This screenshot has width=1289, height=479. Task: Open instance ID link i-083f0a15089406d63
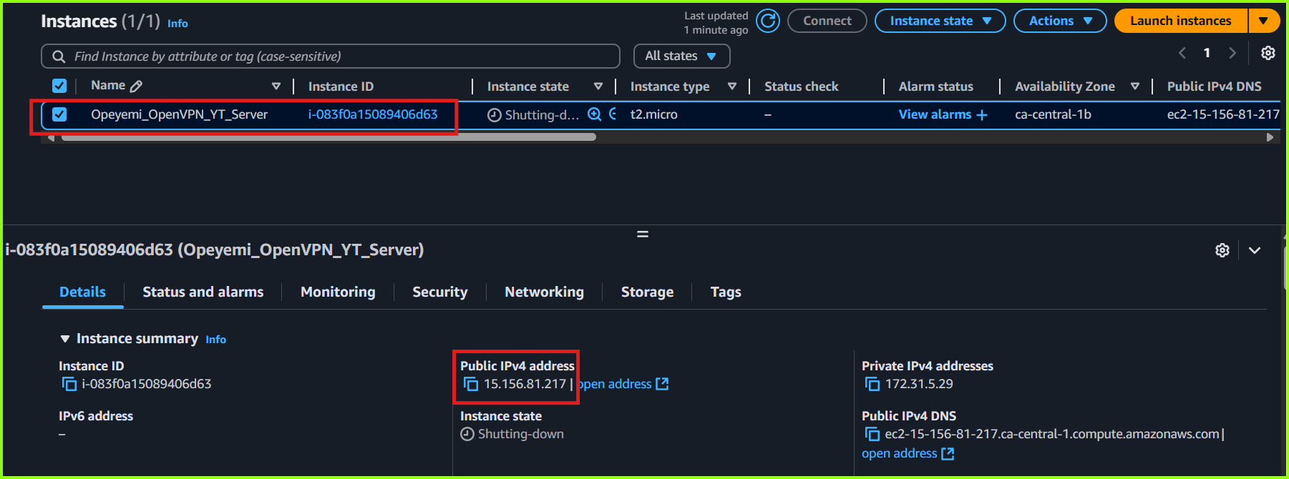pyautogui.click(x=373, y=114)
